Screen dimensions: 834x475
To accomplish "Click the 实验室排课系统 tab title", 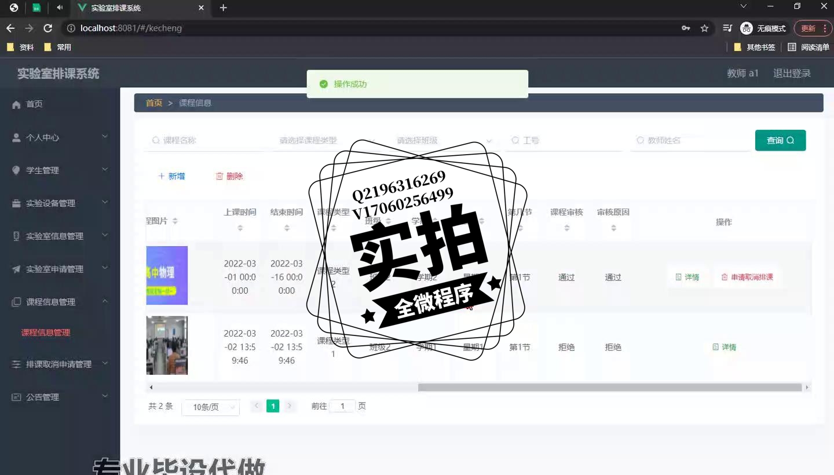I will [116, 8].
